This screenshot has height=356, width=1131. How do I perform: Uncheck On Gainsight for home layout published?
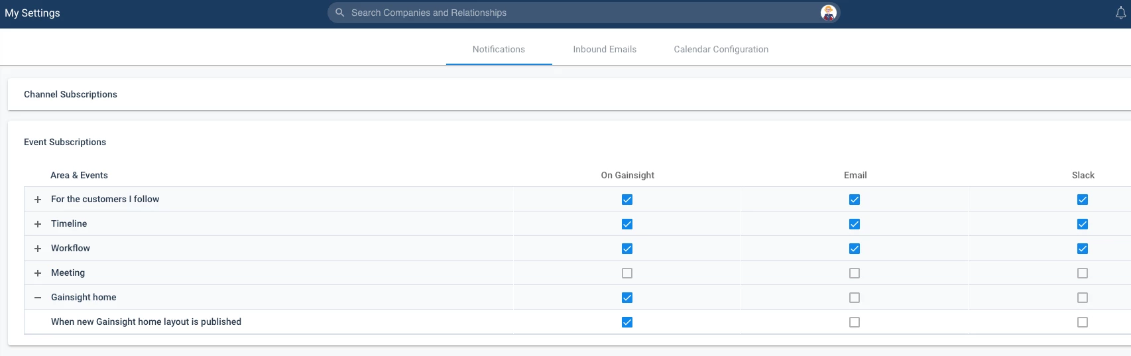tap(627, 322)
